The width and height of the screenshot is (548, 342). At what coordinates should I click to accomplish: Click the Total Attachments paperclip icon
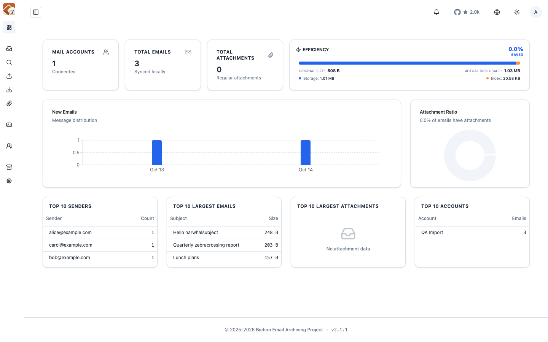tap(271, 55)
